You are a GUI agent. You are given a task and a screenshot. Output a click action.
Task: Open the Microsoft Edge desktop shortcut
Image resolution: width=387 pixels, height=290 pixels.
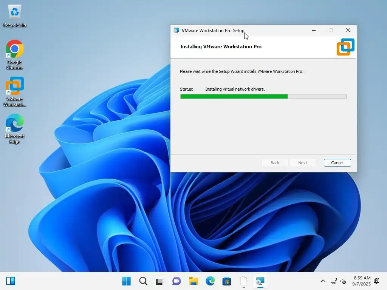point(15,129)
